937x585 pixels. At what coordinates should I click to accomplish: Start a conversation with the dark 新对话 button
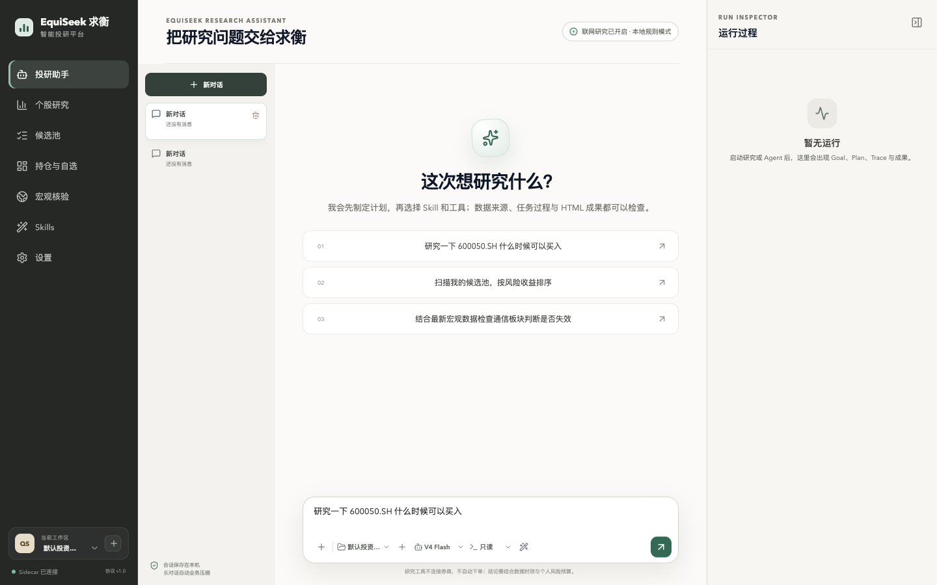(206, 84)
